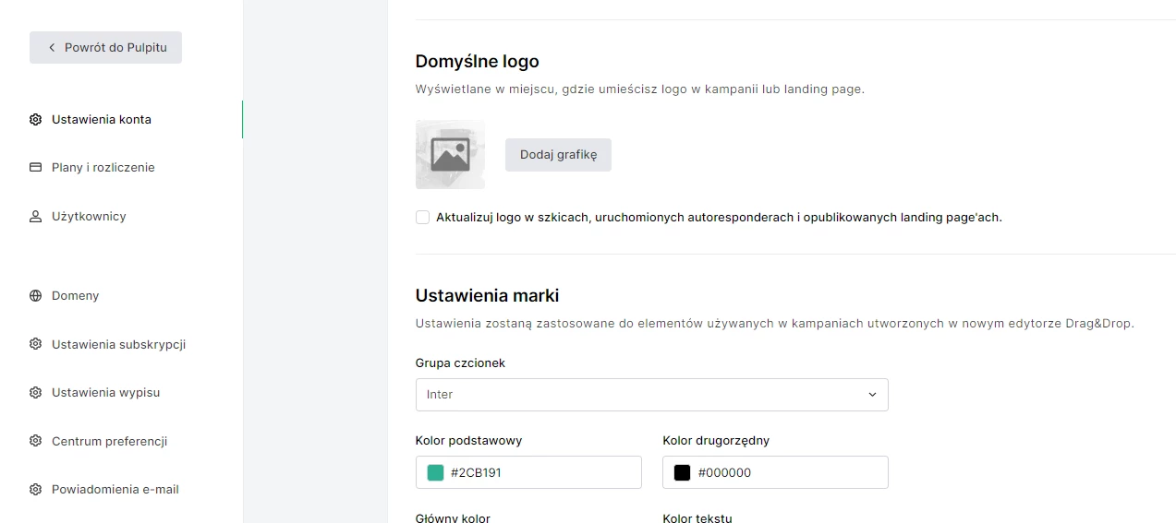
Task: Click the chevron arrow in font group selector
Action: tap(872, 395)
